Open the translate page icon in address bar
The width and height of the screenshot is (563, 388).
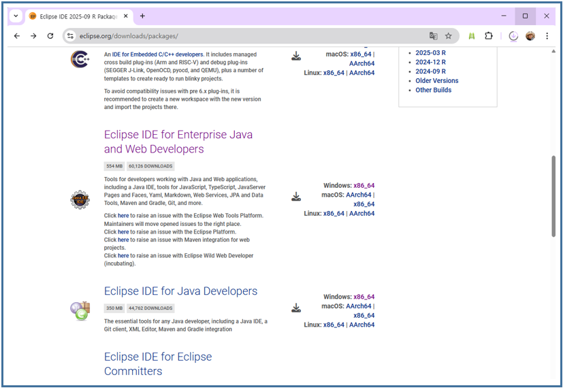pos(433,36)
